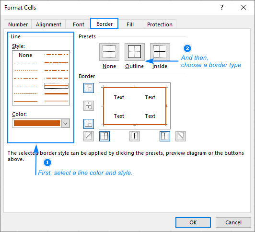Select the thick solid line style
Viewport: 255px width, 232px height.
pos(56,93)
